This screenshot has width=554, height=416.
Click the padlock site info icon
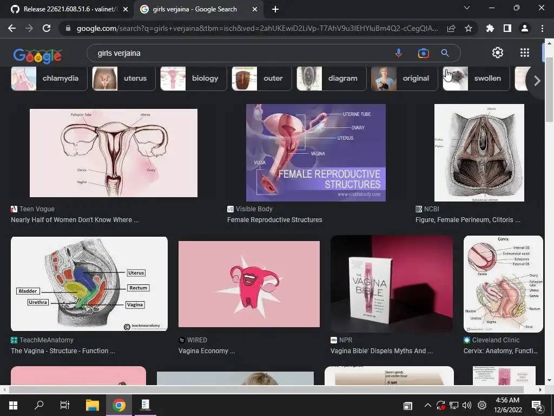[68, 28]
